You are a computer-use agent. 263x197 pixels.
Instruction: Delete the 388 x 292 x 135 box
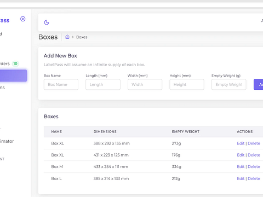pos(254,143)
